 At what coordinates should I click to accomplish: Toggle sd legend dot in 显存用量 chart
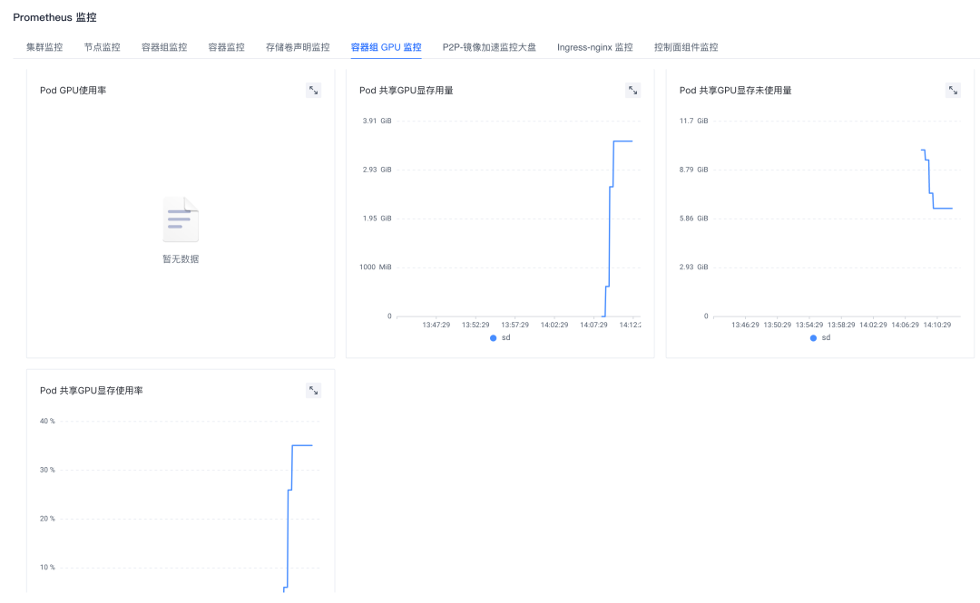[494, 337]
